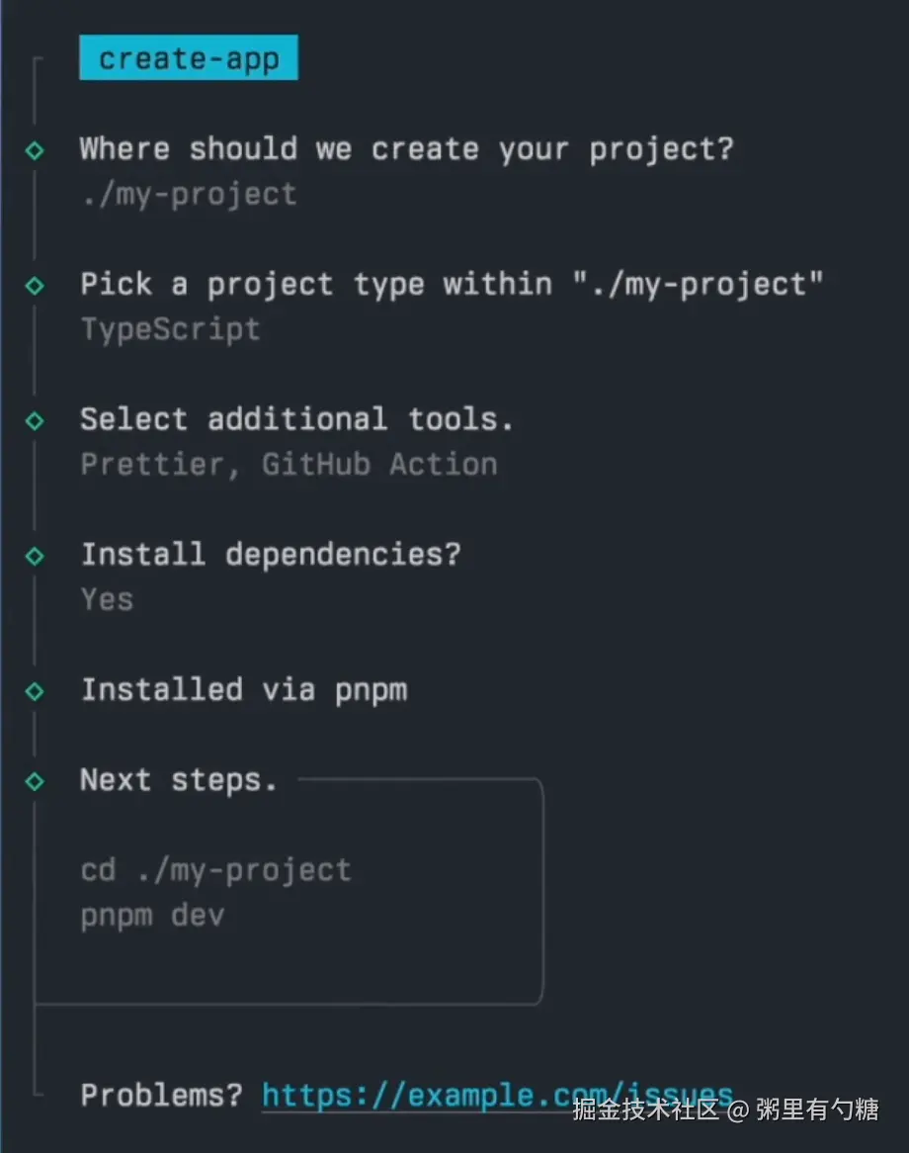Open the example.com/issues link
The height and width of the screenshot is (1153, 909).
tap(497, 1095)
